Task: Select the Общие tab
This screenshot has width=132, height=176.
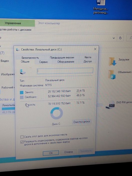Action: (x=25, y=62)
